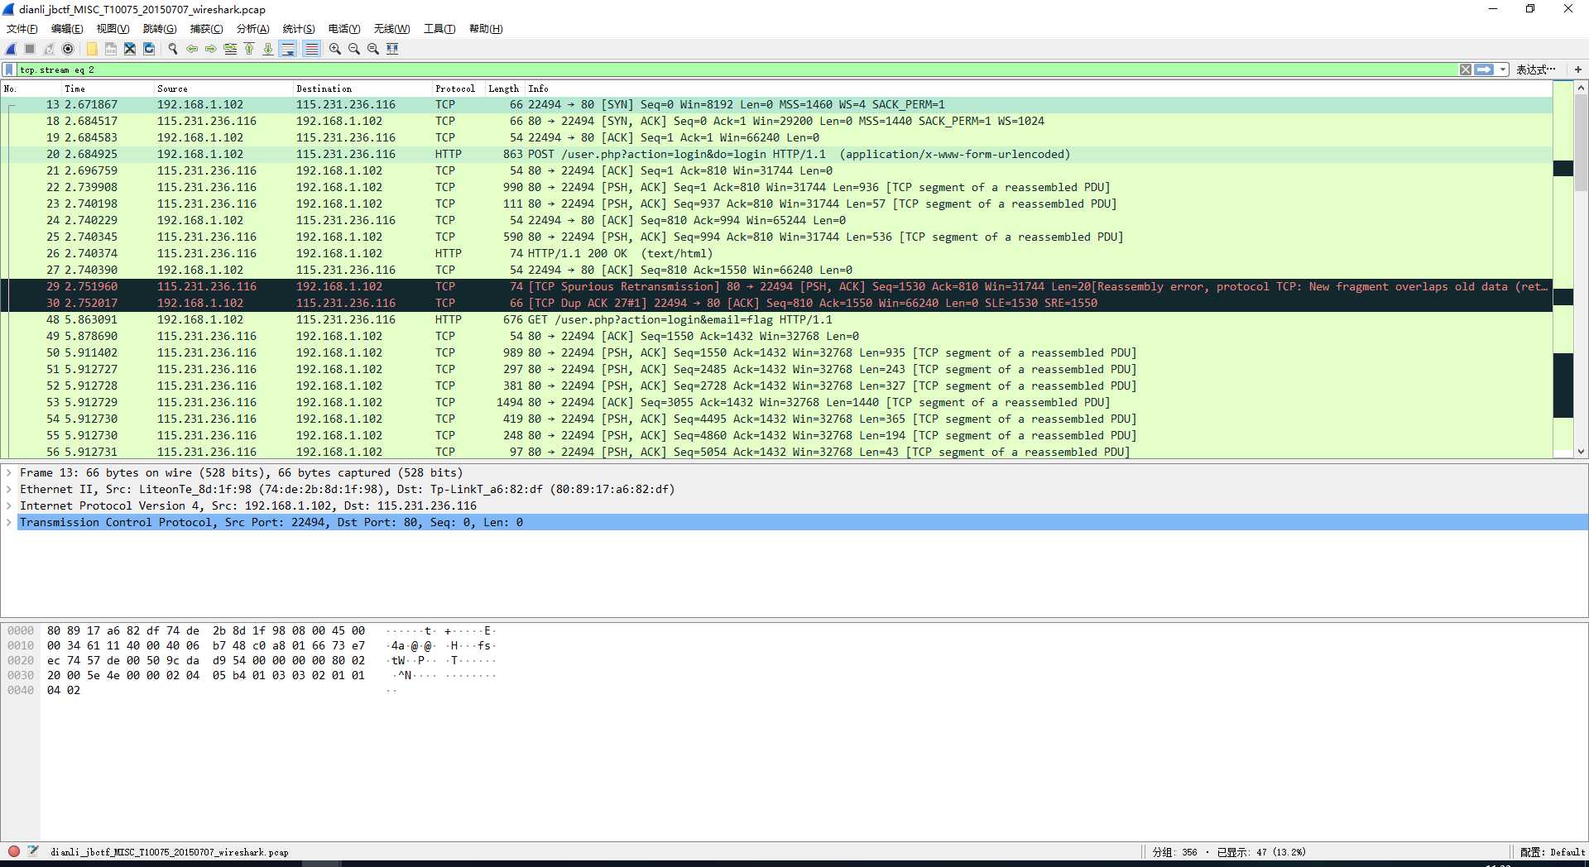Image resolution: width=1589 pixels, height=867 pixels.
Task: Click the save capture file icon
Action: coord(111,49)
